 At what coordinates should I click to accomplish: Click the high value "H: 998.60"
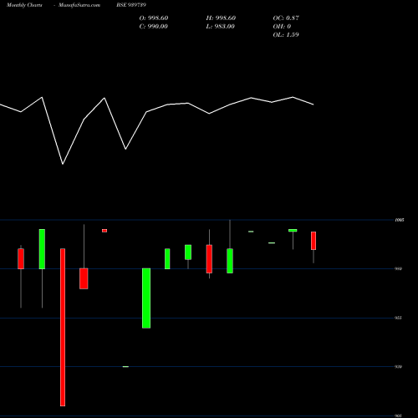[x=221, y=18]
